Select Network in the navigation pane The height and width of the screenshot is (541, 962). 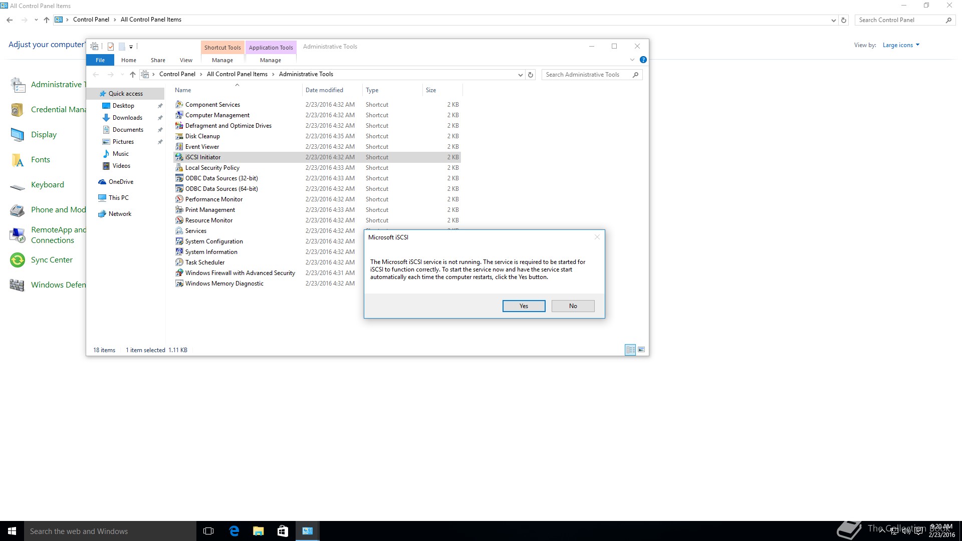[x=120, y=214]
